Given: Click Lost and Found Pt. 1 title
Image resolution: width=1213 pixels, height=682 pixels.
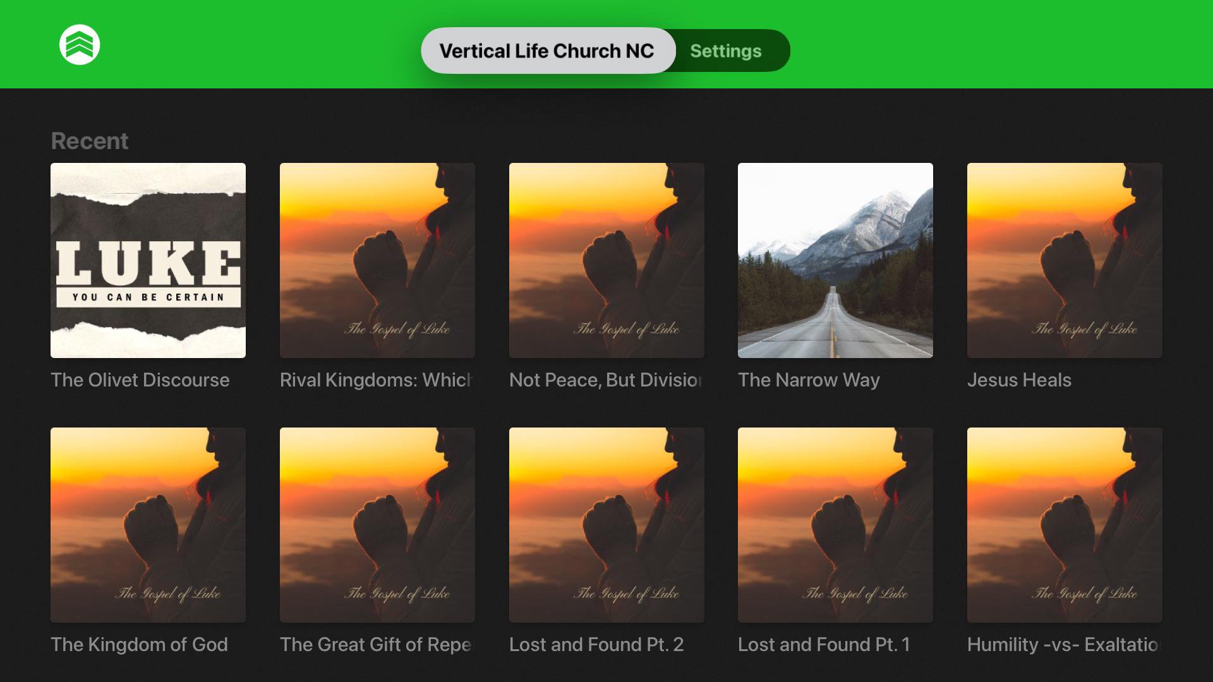Looking at the screenshot, I should 824,645.
